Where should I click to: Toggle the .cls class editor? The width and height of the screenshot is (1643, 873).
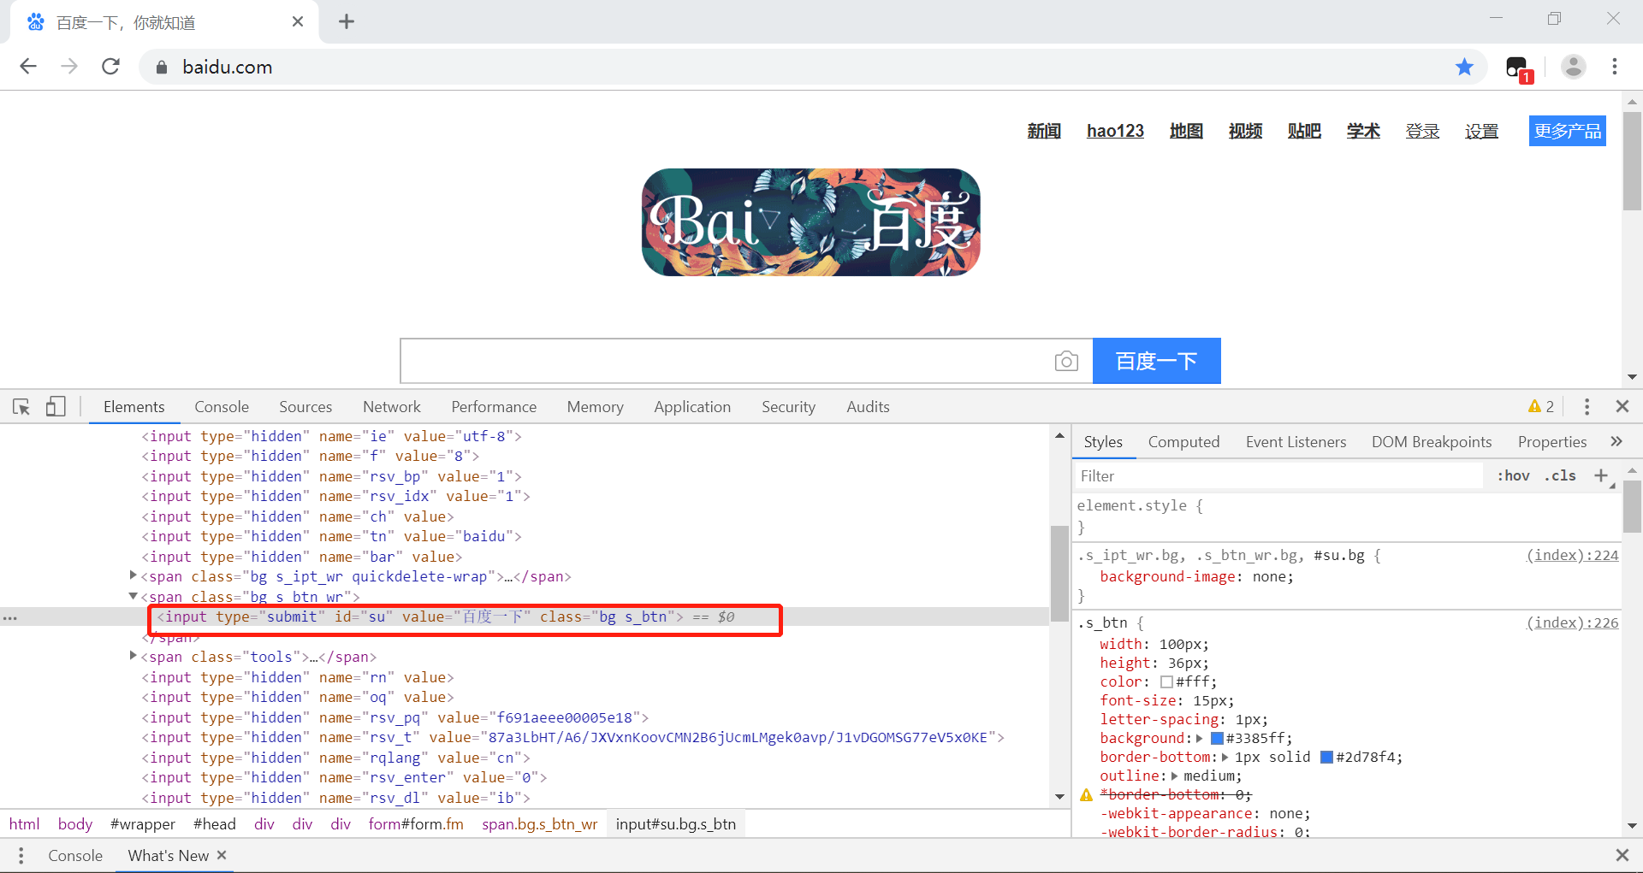pyautogui.click(x=1560, y=475)
